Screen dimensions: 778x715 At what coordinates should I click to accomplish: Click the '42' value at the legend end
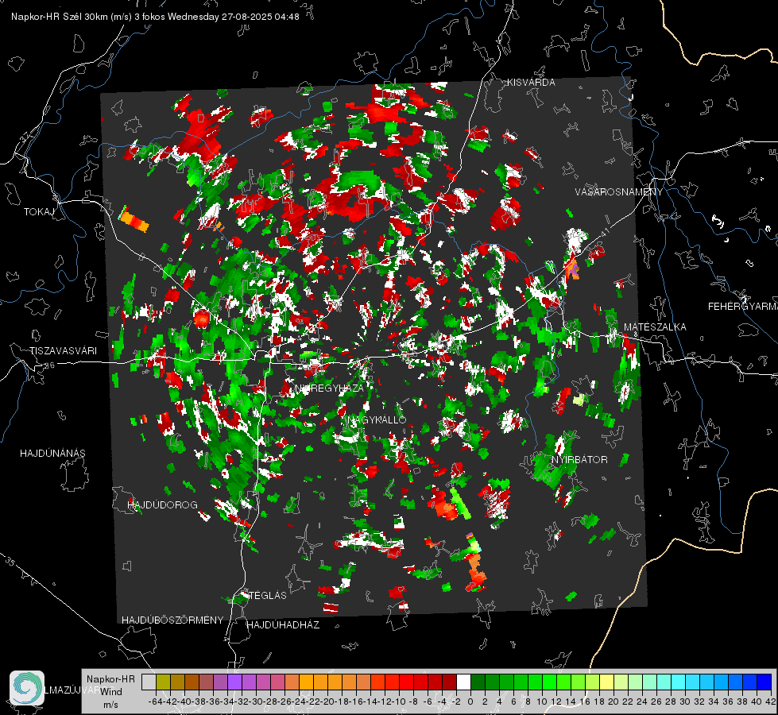(x=770, y=701)
